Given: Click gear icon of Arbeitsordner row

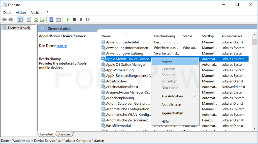Looking at the screenshot, I should point(103,81).
